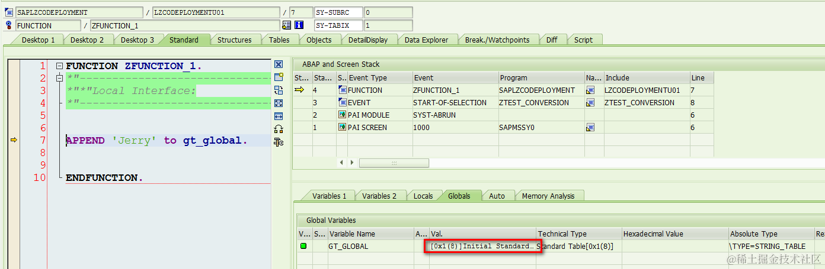Click the full-width tool icon beside editor
This screenshot has height=269, width=825.
point(279,116)
